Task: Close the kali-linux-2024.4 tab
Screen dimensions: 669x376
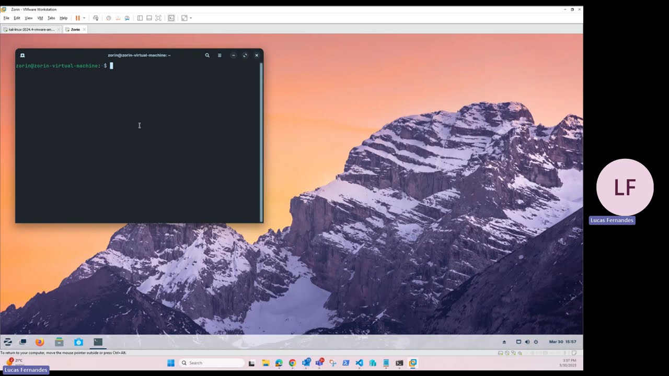Action: [x=59, y=29]
